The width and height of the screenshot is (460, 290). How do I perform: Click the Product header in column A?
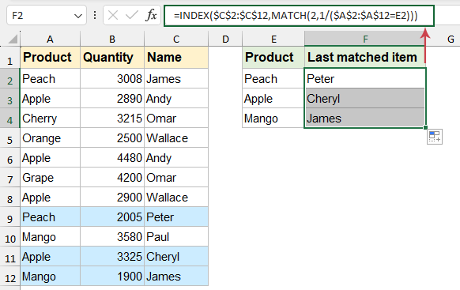click(50, 58)
